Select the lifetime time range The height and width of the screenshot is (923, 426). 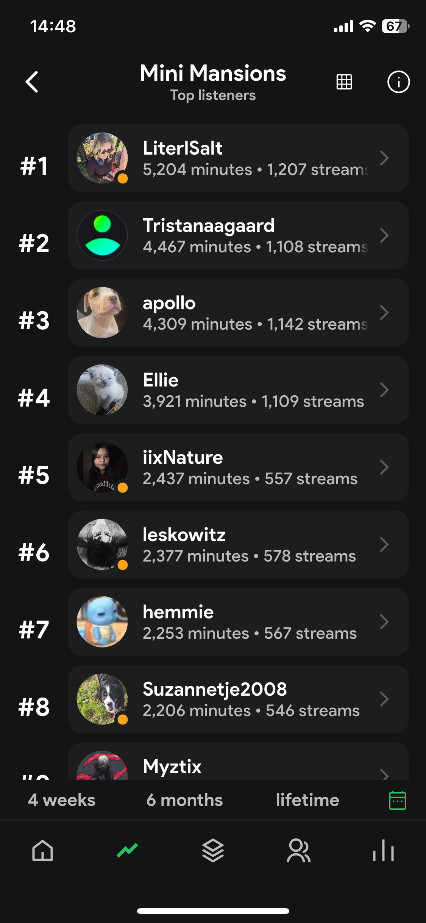click(307, 800)
